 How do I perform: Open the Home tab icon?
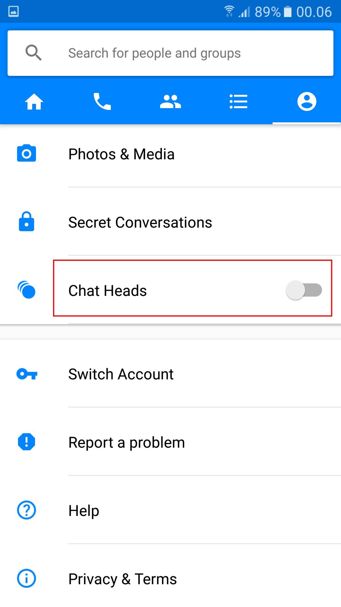(x=34, y=102)
